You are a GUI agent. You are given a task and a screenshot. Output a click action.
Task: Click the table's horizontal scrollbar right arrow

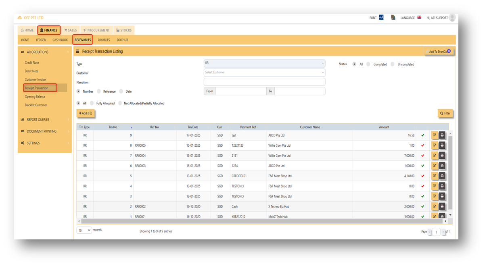point(445,221)
